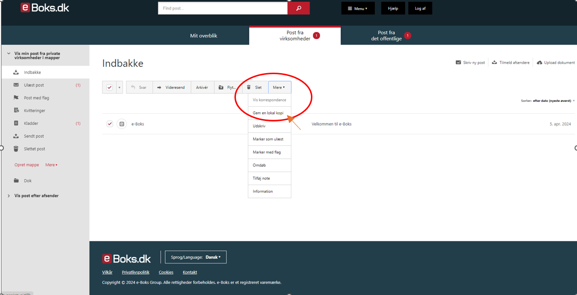Toggle the select-all checkbox in toolbar

pos(110,87)
